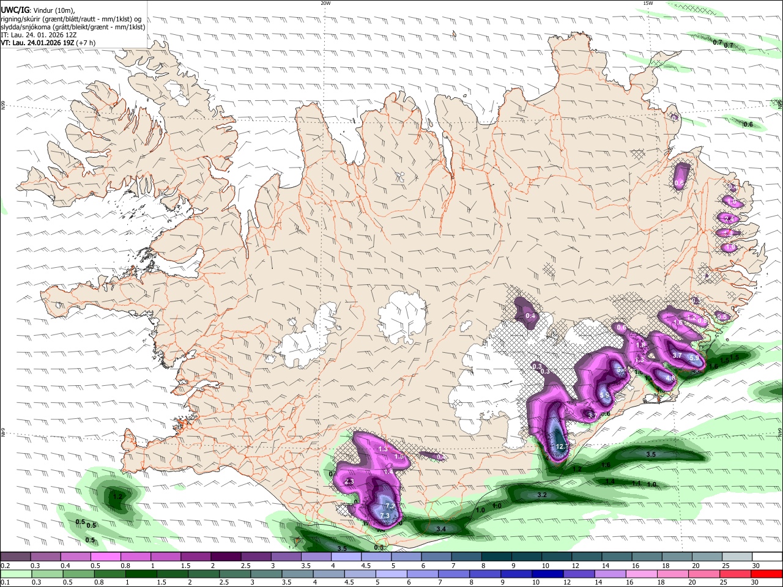The height and width of the screenshot is (587, 783).
Task: Click the "4.8" value near southeast coast
Action: pos(670,378)
